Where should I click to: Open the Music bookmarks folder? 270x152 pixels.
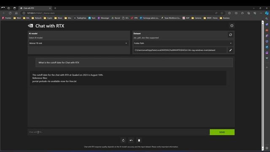tap(58, 18)
